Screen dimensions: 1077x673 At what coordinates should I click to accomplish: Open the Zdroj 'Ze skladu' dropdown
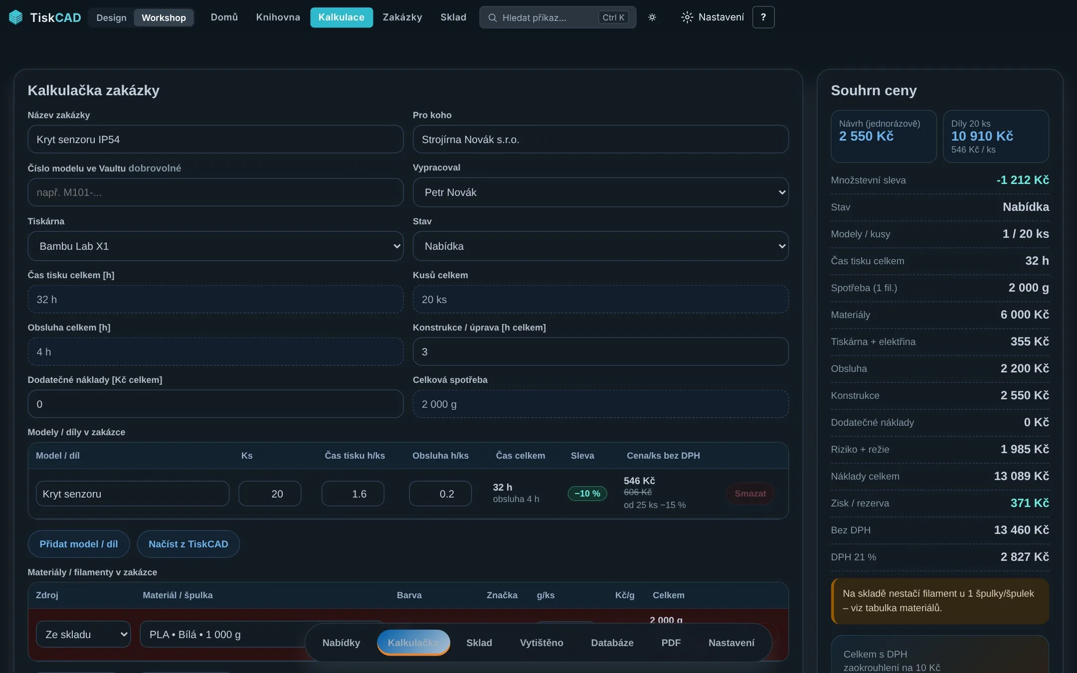(x=83, y=634)
